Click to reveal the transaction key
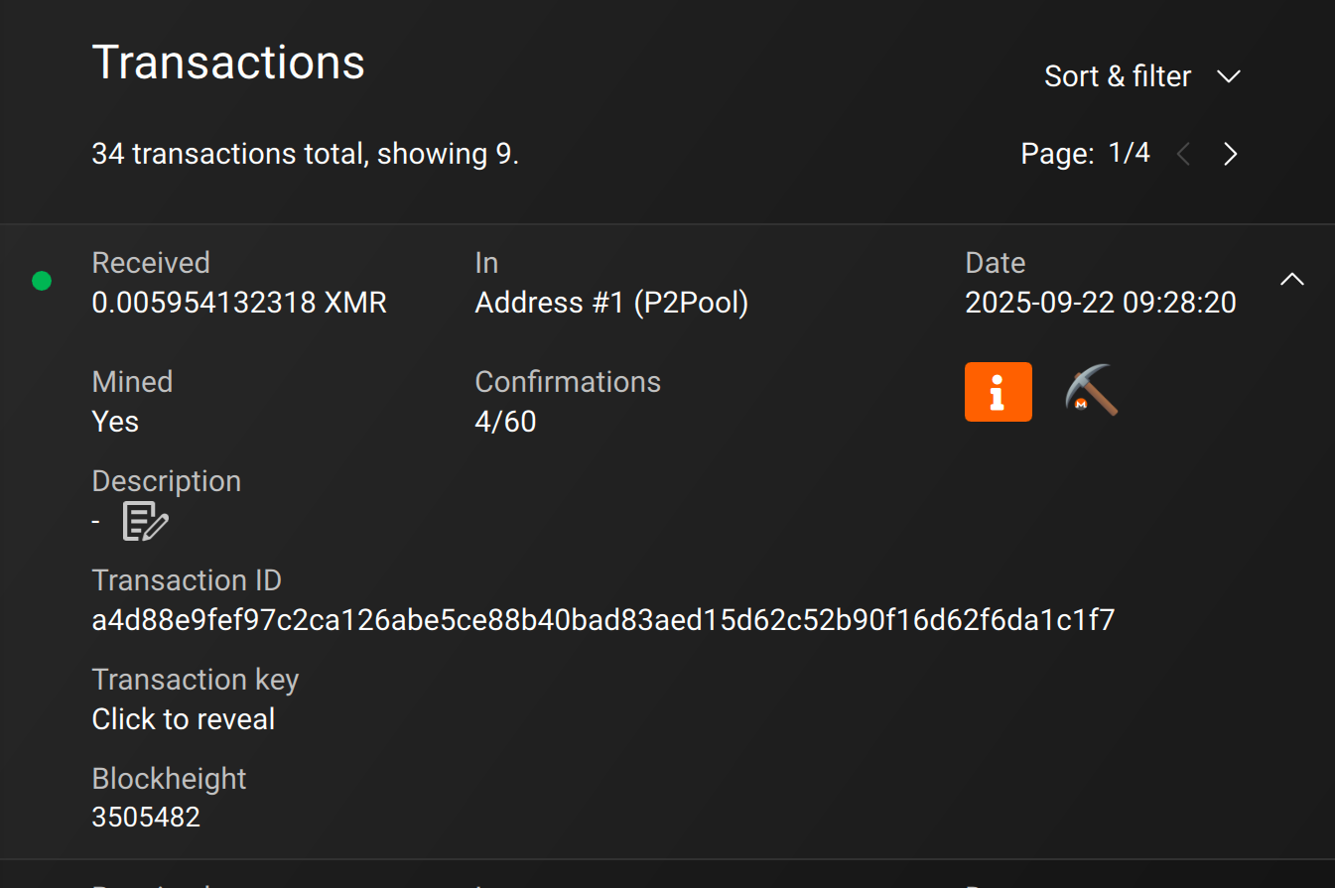The height and width of the screenshot is (888, 1335). tap(184, 719)
